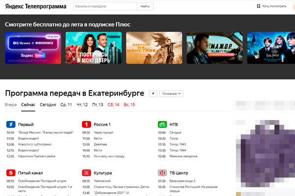Open the ТВ Центр channel logo icon
The image size is (295, 196).
pos(162,173)
